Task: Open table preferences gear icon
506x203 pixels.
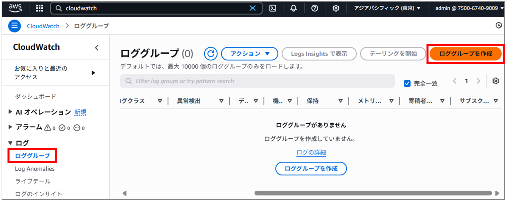Action: point(496,81)
